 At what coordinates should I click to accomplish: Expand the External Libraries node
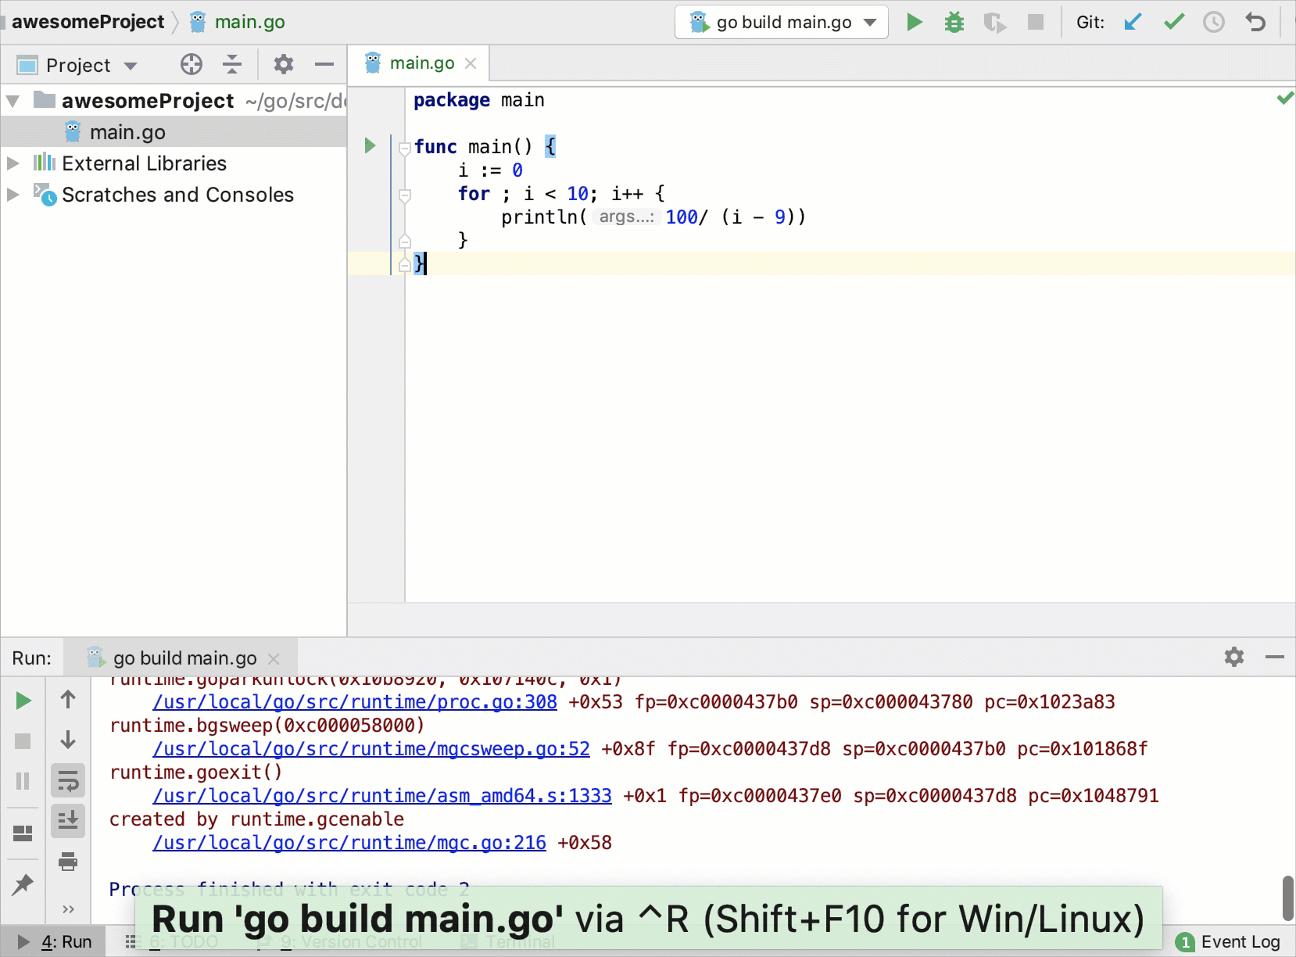pos(13,163)
